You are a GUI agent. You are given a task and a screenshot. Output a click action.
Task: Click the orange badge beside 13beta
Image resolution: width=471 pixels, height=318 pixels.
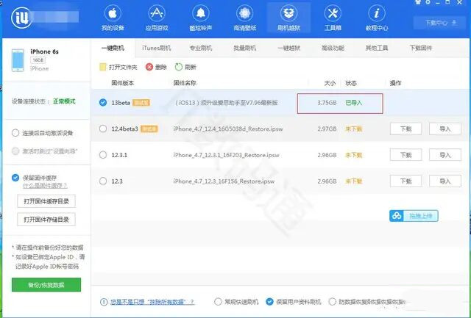141,103
